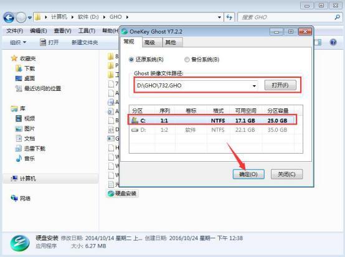Select 库 in the navigation pane

[18, 108]
